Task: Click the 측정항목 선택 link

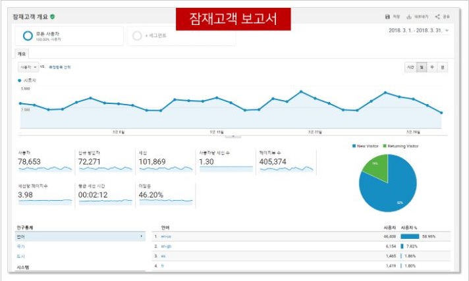Action: tap(59, 67)
